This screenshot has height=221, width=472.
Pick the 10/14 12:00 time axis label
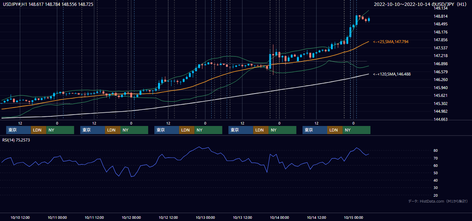coord(317,217)
